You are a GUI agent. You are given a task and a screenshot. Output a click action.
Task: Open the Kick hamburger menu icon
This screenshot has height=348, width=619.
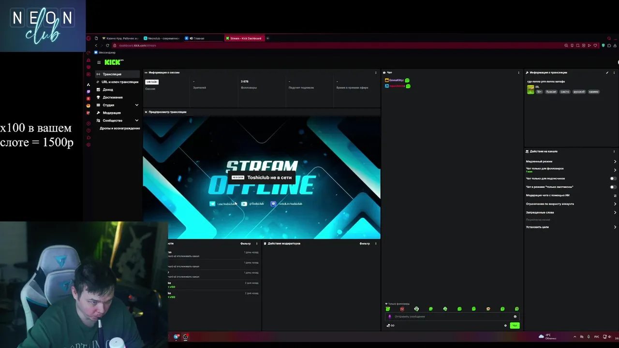[x=99, y=62]
